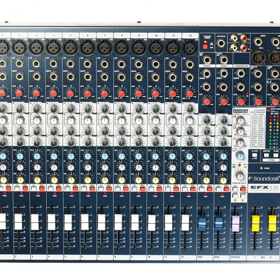Viewport: 280px width, 280px height.
Task: Click the red Stereo Return LEVEL knob
Action: 241,102
